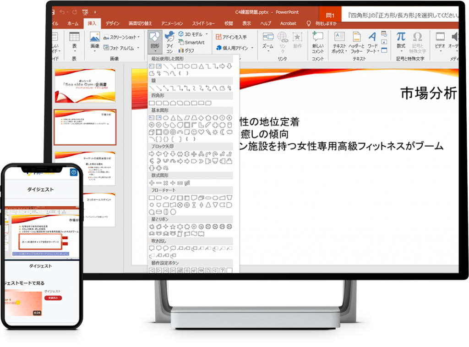Open the 画面切り替え tab
The height and width of the screenshot is (347, 469).
(x=140, y=23)
